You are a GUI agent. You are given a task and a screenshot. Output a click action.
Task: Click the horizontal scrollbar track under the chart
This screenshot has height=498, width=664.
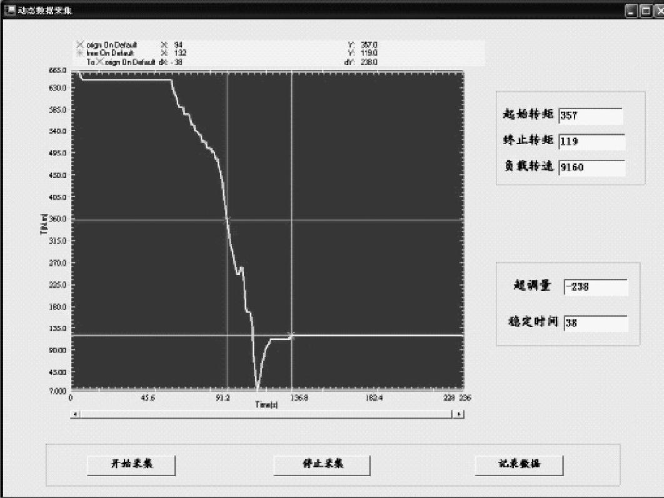click(x=266, y=414)
